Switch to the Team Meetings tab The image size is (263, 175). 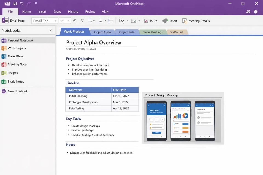153,32
